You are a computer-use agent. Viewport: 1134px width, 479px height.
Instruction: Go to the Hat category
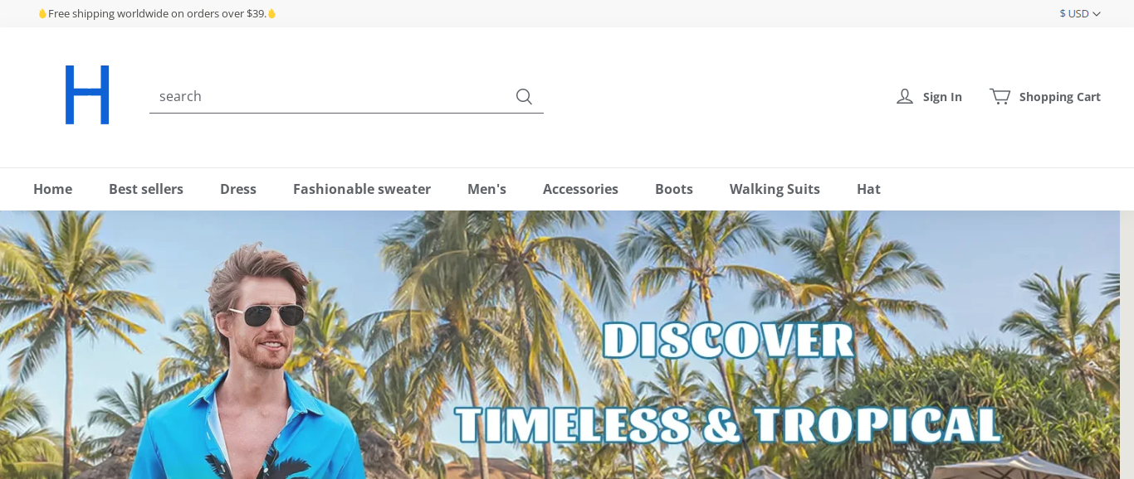coord(868,189)
